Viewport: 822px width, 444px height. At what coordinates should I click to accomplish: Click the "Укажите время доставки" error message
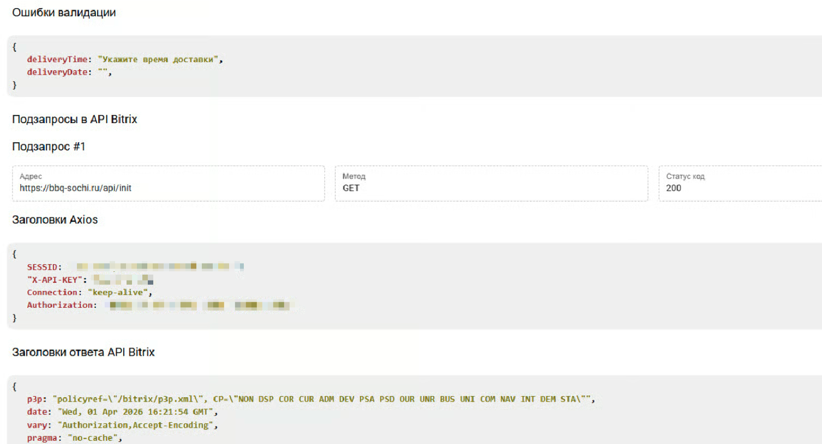158,59
